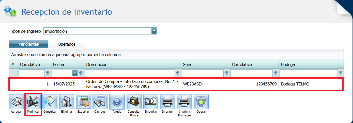The width and height of the screenshot is (353, 123).
Task: Select the WE23ASD serie cell
Action: point(205,84)
